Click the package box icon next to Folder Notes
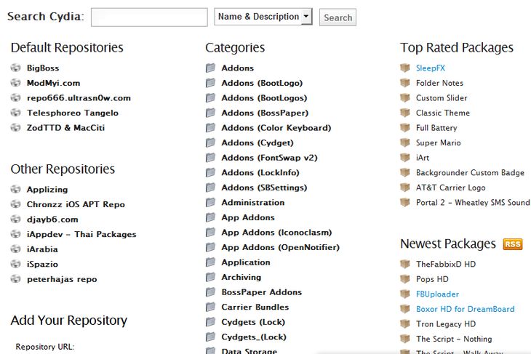The height and width of the screenshot is (354, 531). click(405, 83)
